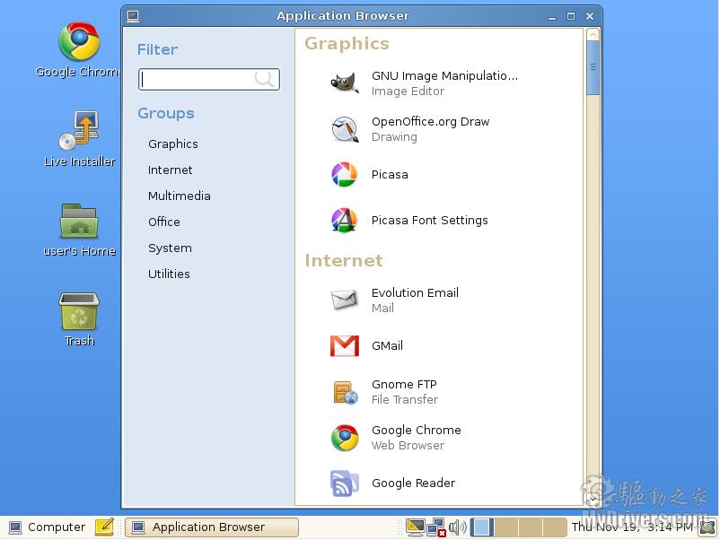Switch to the third workspace
The height and width of the screenshot is (540, 720).
(531, 527)
